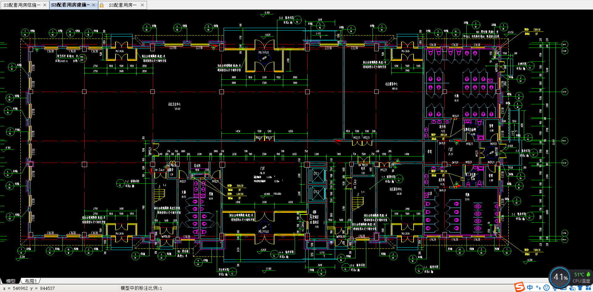Toggle the punctuation mode icon
593x292 pixels.
(x=538, y=288)
